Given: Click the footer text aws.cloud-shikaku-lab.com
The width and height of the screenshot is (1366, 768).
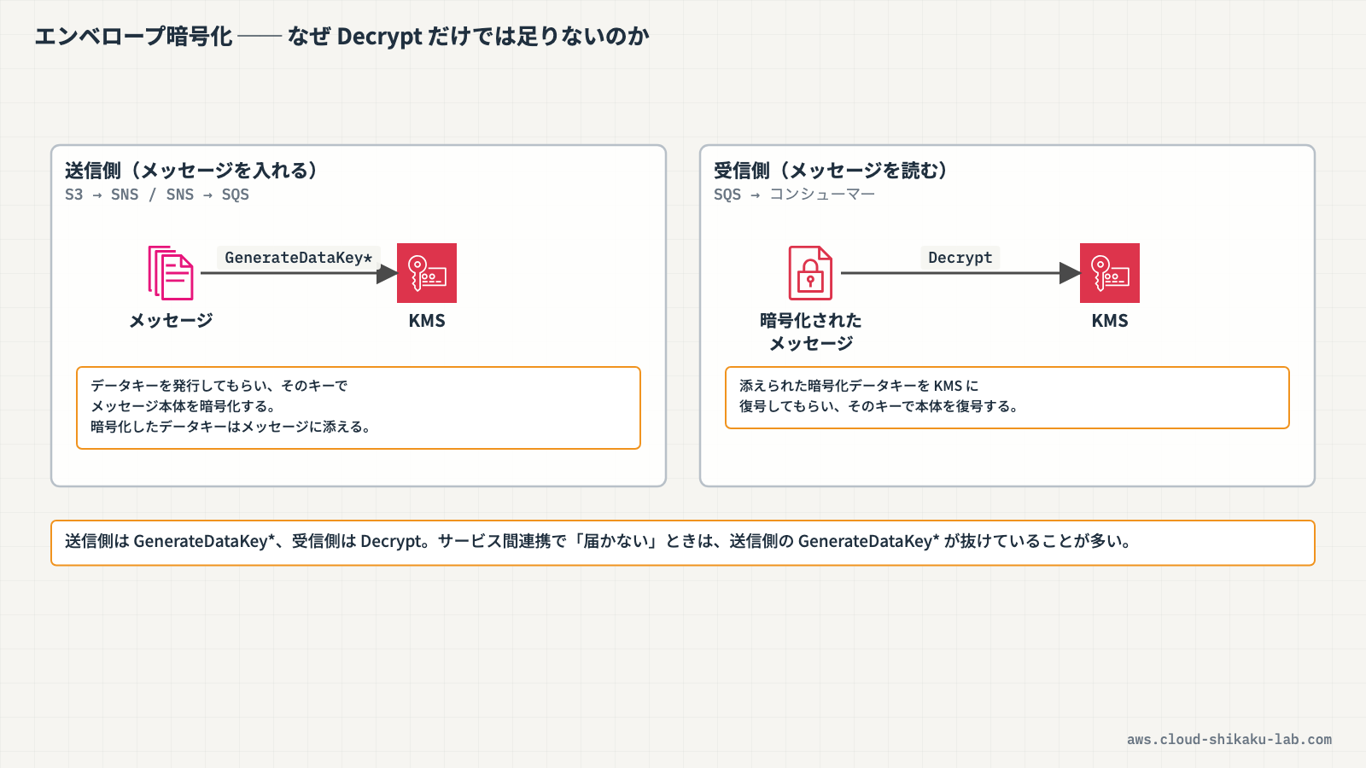Looking at the screenshot, I should click(x=1229, y=740).
